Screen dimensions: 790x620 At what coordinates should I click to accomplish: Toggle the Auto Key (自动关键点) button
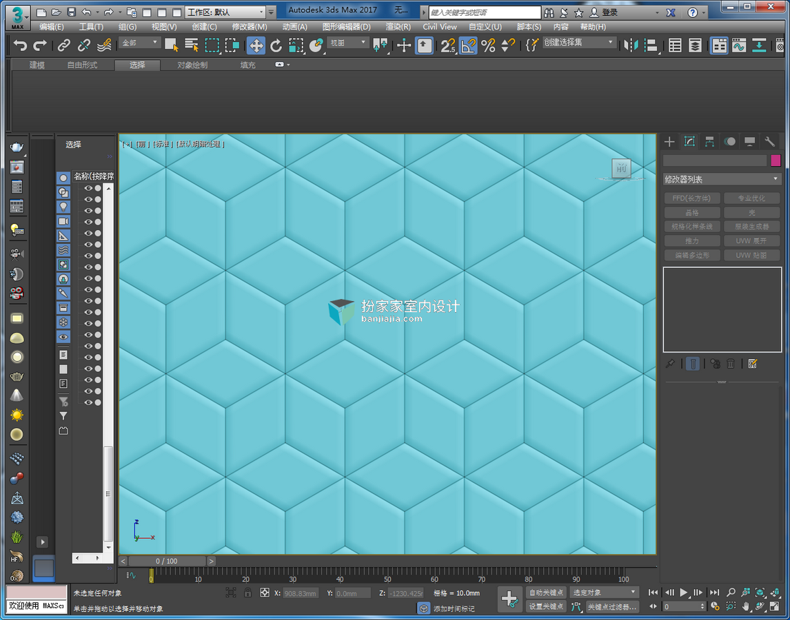(x=546, y=593)
